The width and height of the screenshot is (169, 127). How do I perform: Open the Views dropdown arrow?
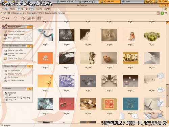(x=42, y=18)
